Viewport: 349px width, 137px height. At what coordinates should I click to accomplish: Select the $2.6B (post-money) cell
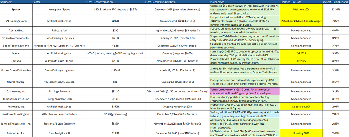point(115,114)
